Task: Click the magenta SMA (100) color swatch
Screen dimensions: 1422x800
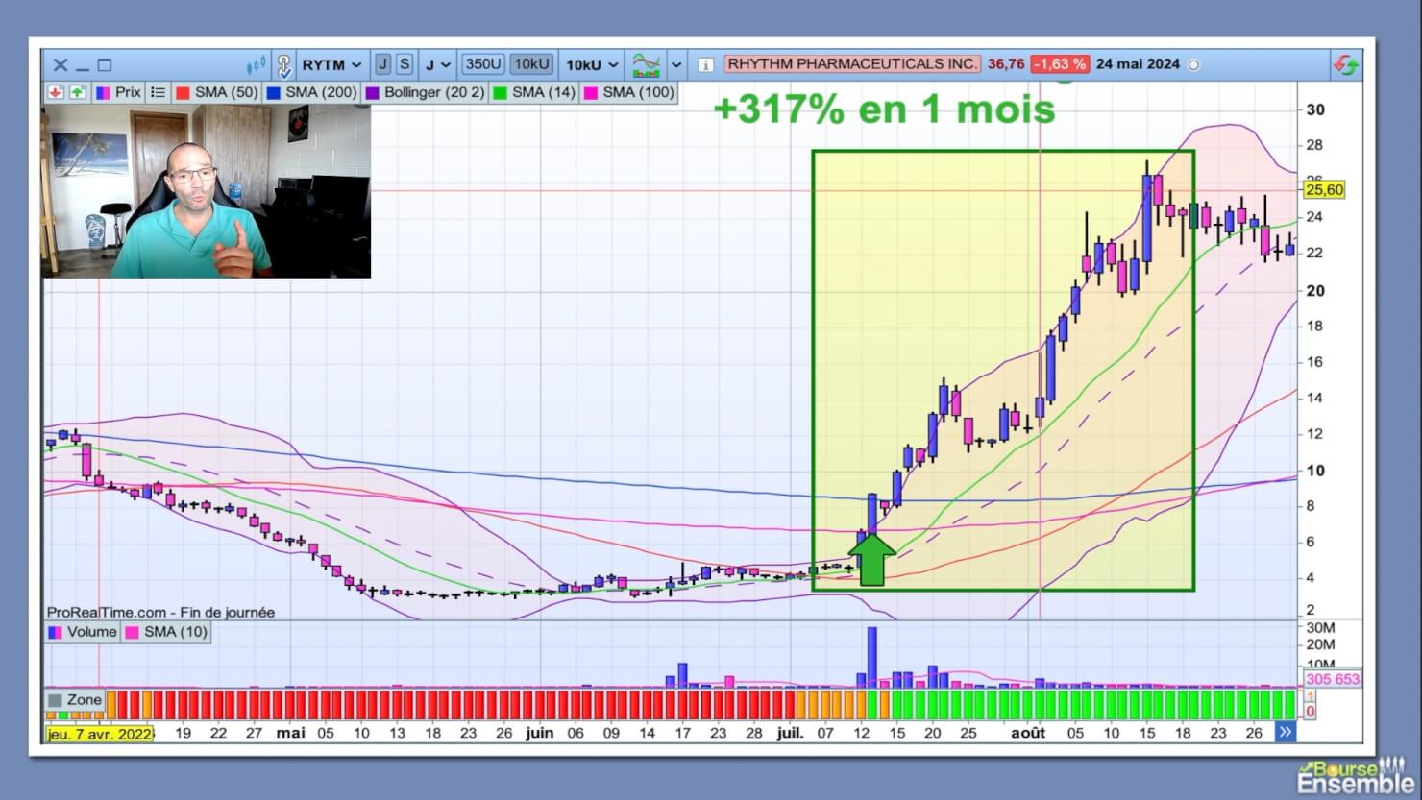Action: (591, 93)
